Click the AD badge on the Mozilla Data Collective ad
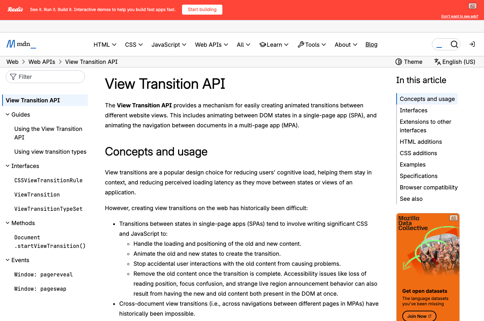 [x=454, y=218]
